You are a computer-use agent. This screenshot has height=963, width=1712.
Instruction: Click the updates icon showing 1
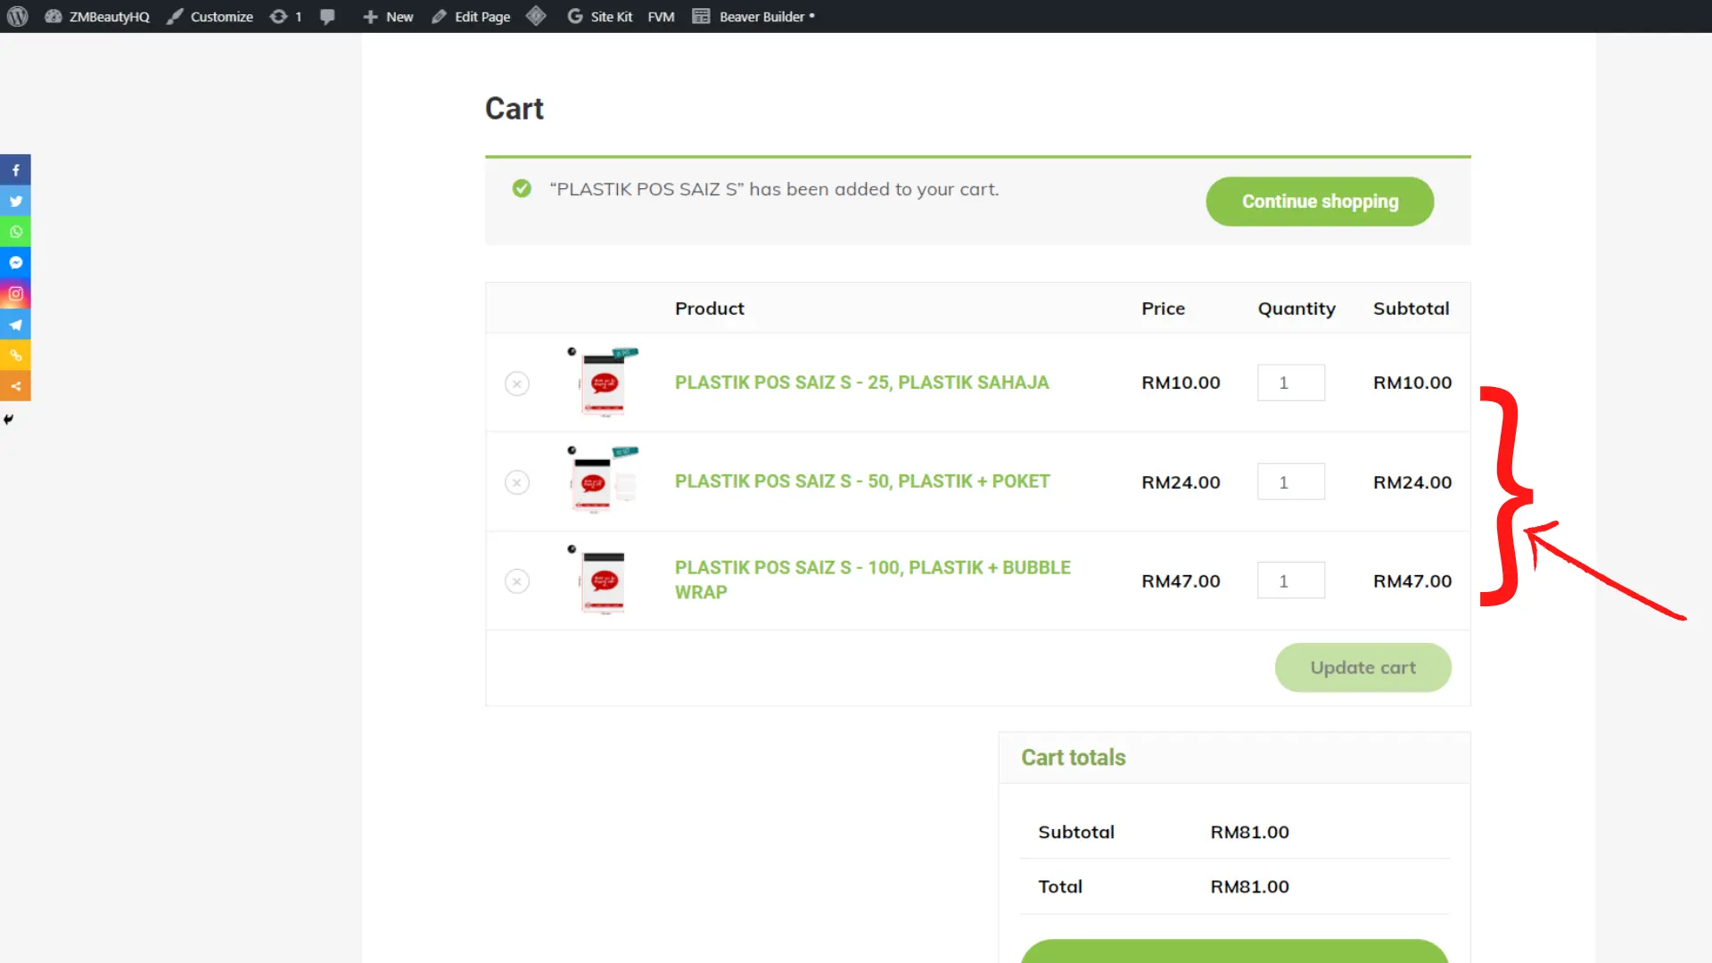tap(286, 16)
